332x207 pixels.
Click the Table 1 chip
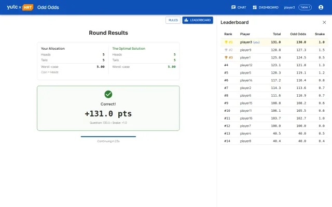[x=305, y=7]
